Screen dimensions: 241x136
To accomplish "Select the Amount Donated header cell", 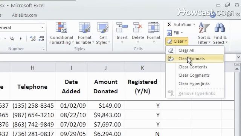I will [x=105, y=87].
